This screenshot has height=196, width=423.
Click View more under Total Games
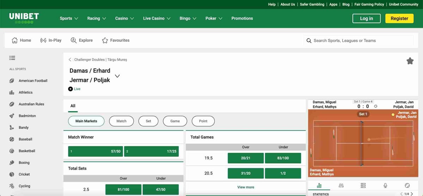coord(246,187)
